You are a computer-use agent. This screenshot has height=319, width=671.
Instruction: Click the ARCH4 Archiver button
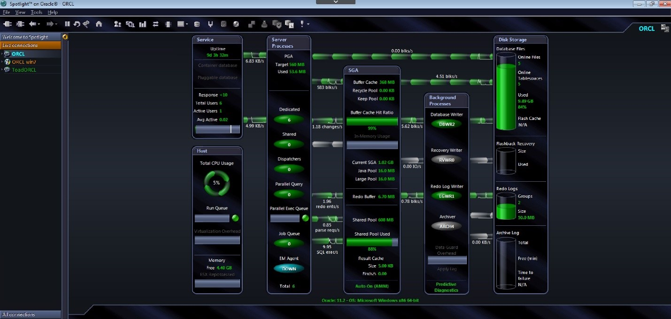click(447, 226)
